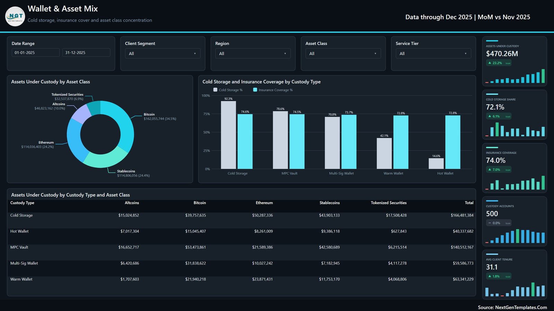Click the Wallet & Asset Mix title
This screenshot has width=554, height=311.
coord(63,9)
